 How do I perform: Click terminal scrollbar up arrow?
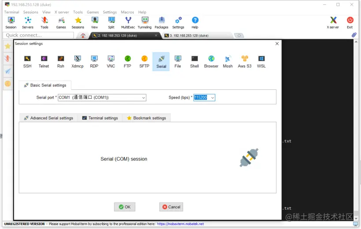(356, 42)
